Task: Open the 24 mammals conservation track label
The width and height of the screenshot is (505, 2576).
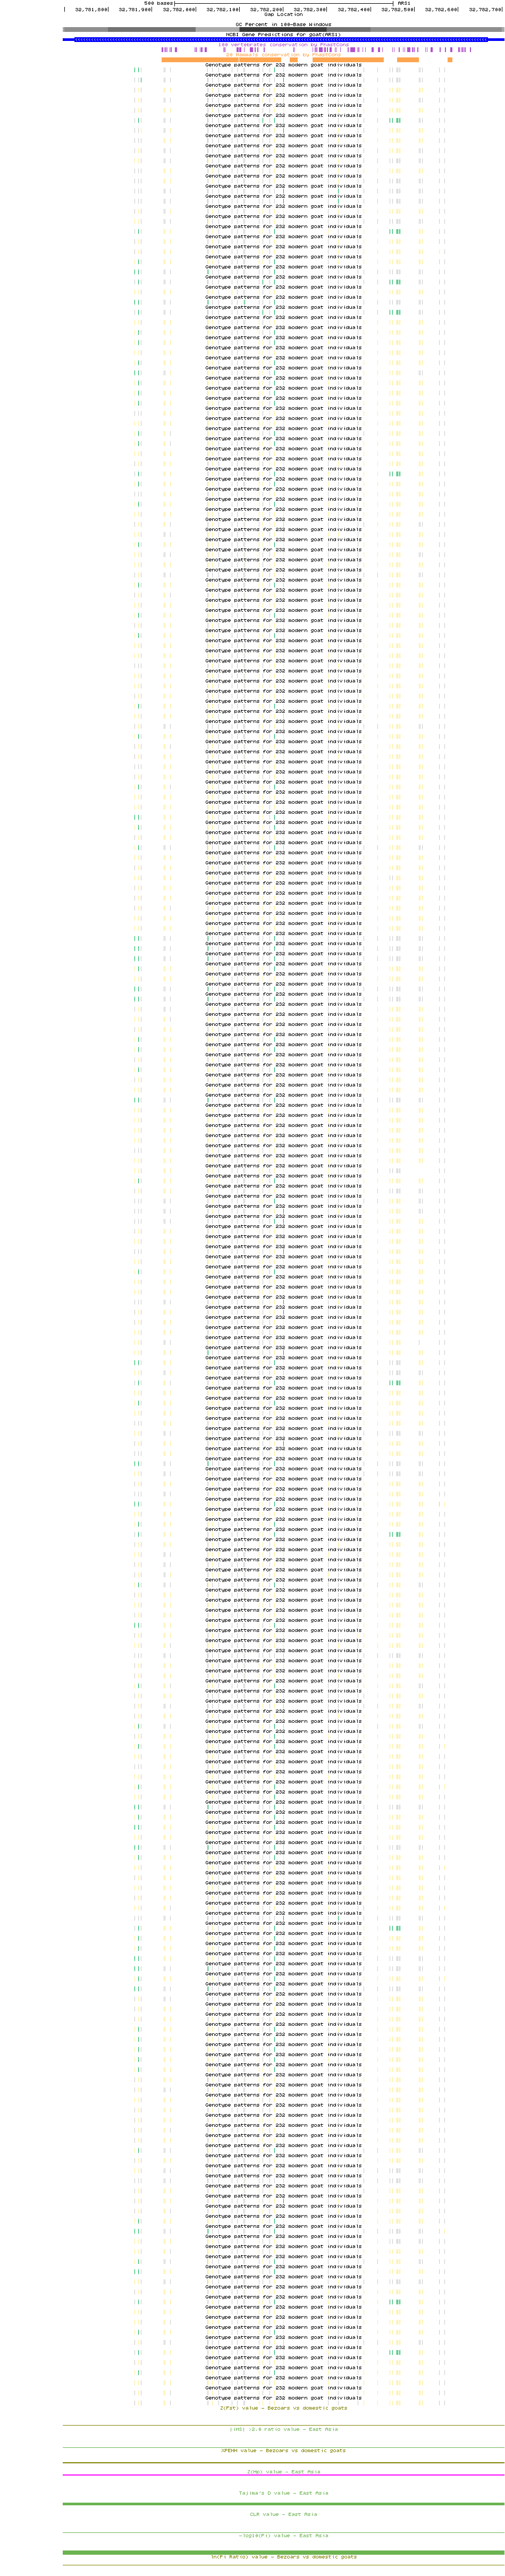Action: (x=283, y=54)
